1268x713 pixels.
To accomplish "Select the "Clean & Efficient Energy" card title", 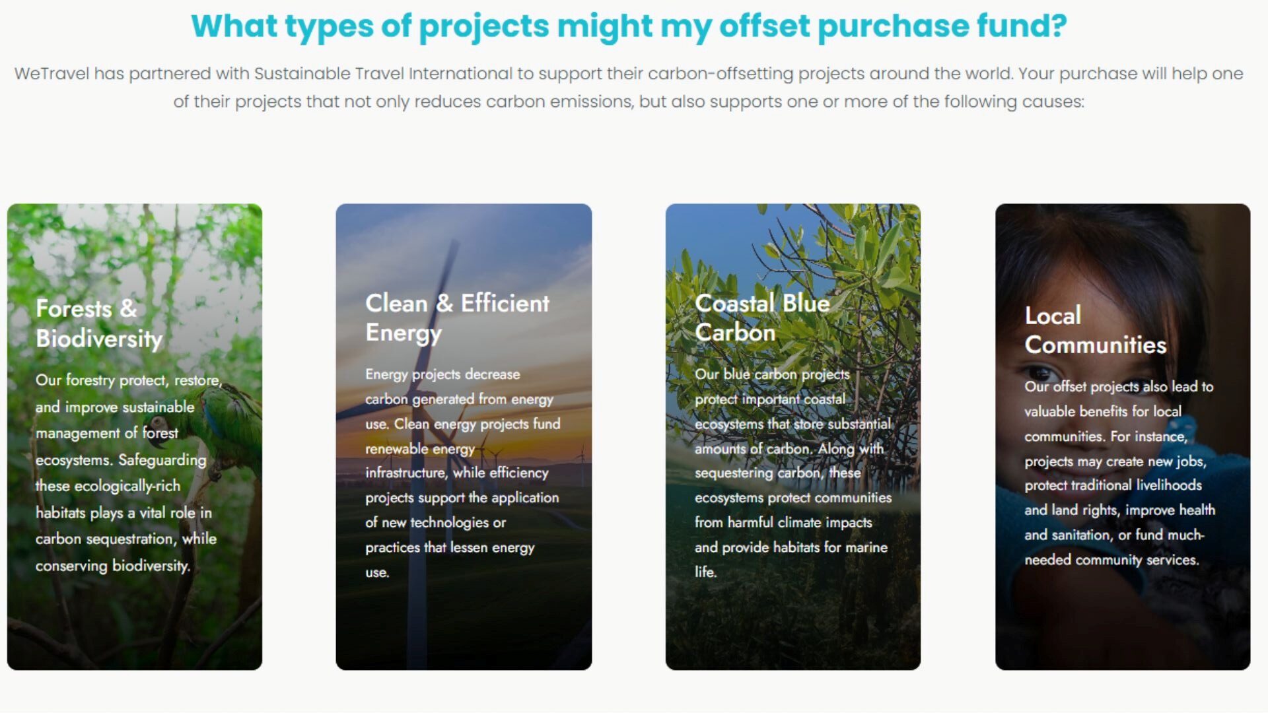I will [x=457, y=318].
